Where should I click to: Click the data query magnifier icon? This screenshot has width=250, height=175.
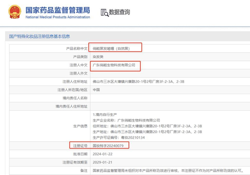click(x=105, y=12)
